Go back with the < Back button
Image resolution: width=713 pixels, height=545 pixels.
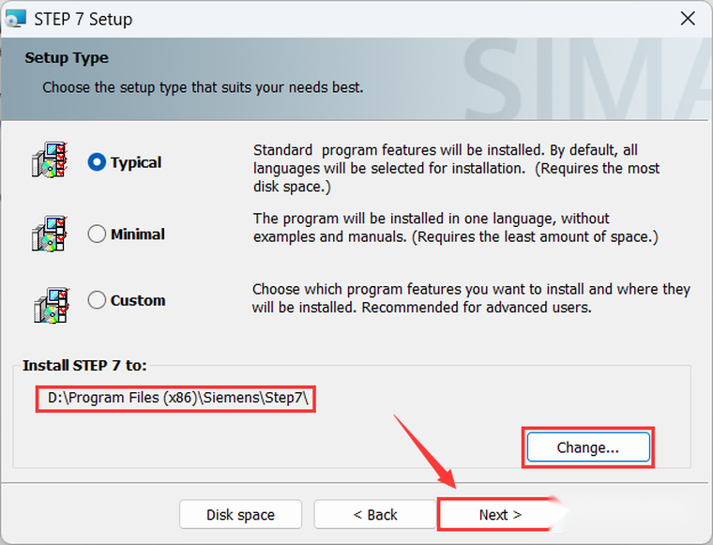tap(374, 514)
